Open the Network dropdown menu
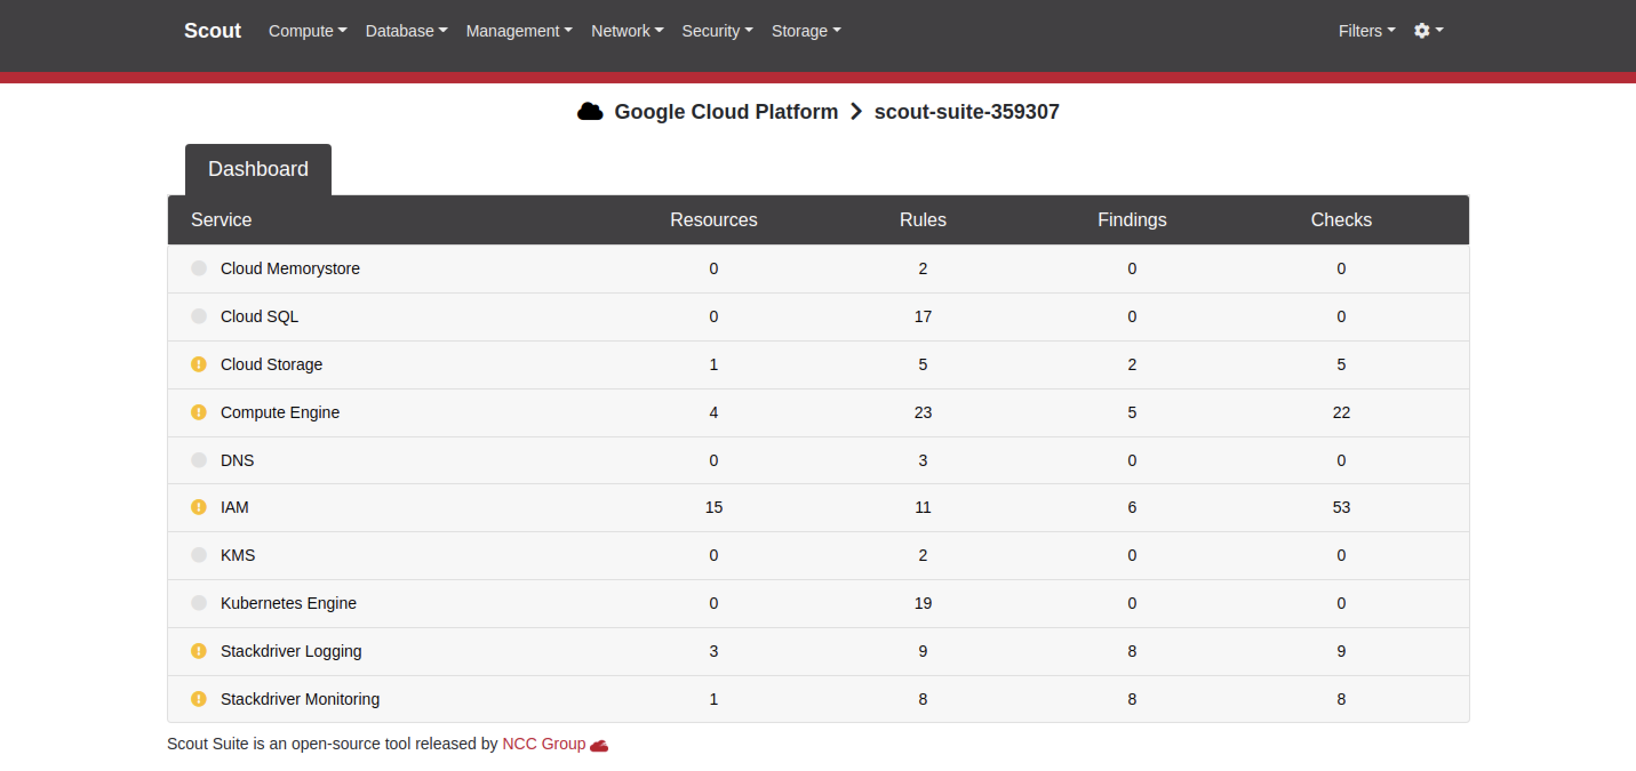The height and width of the screenshot is (771, 1636). tap(627, 30)
